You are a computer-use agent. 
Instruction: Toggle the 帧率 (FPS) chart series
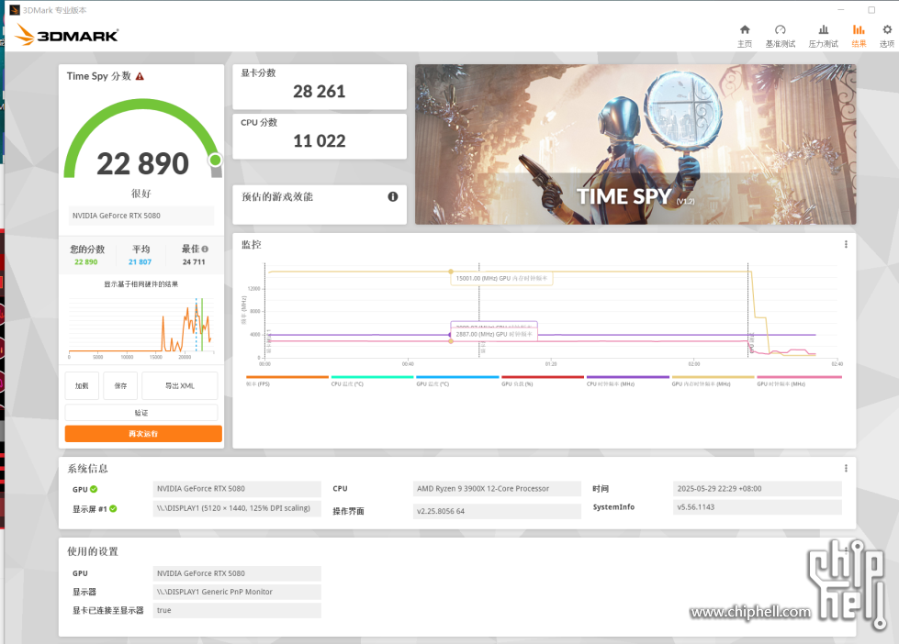click(287, 381)
